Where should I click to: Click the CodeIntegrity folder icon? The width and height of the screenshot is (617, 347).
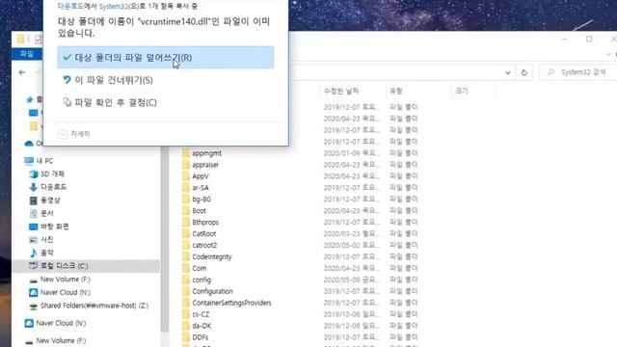pos(186,256)
